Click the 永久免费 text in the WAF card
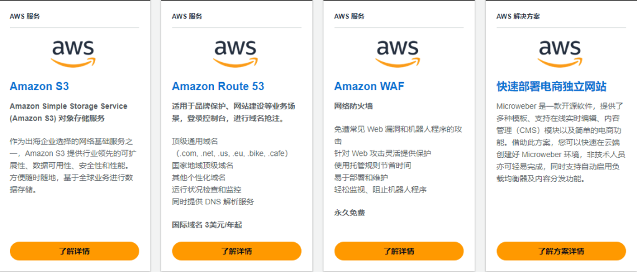Image resolution: width=637 pixels, height=272 pixels. pyautogui.click(x=350, y=213)
